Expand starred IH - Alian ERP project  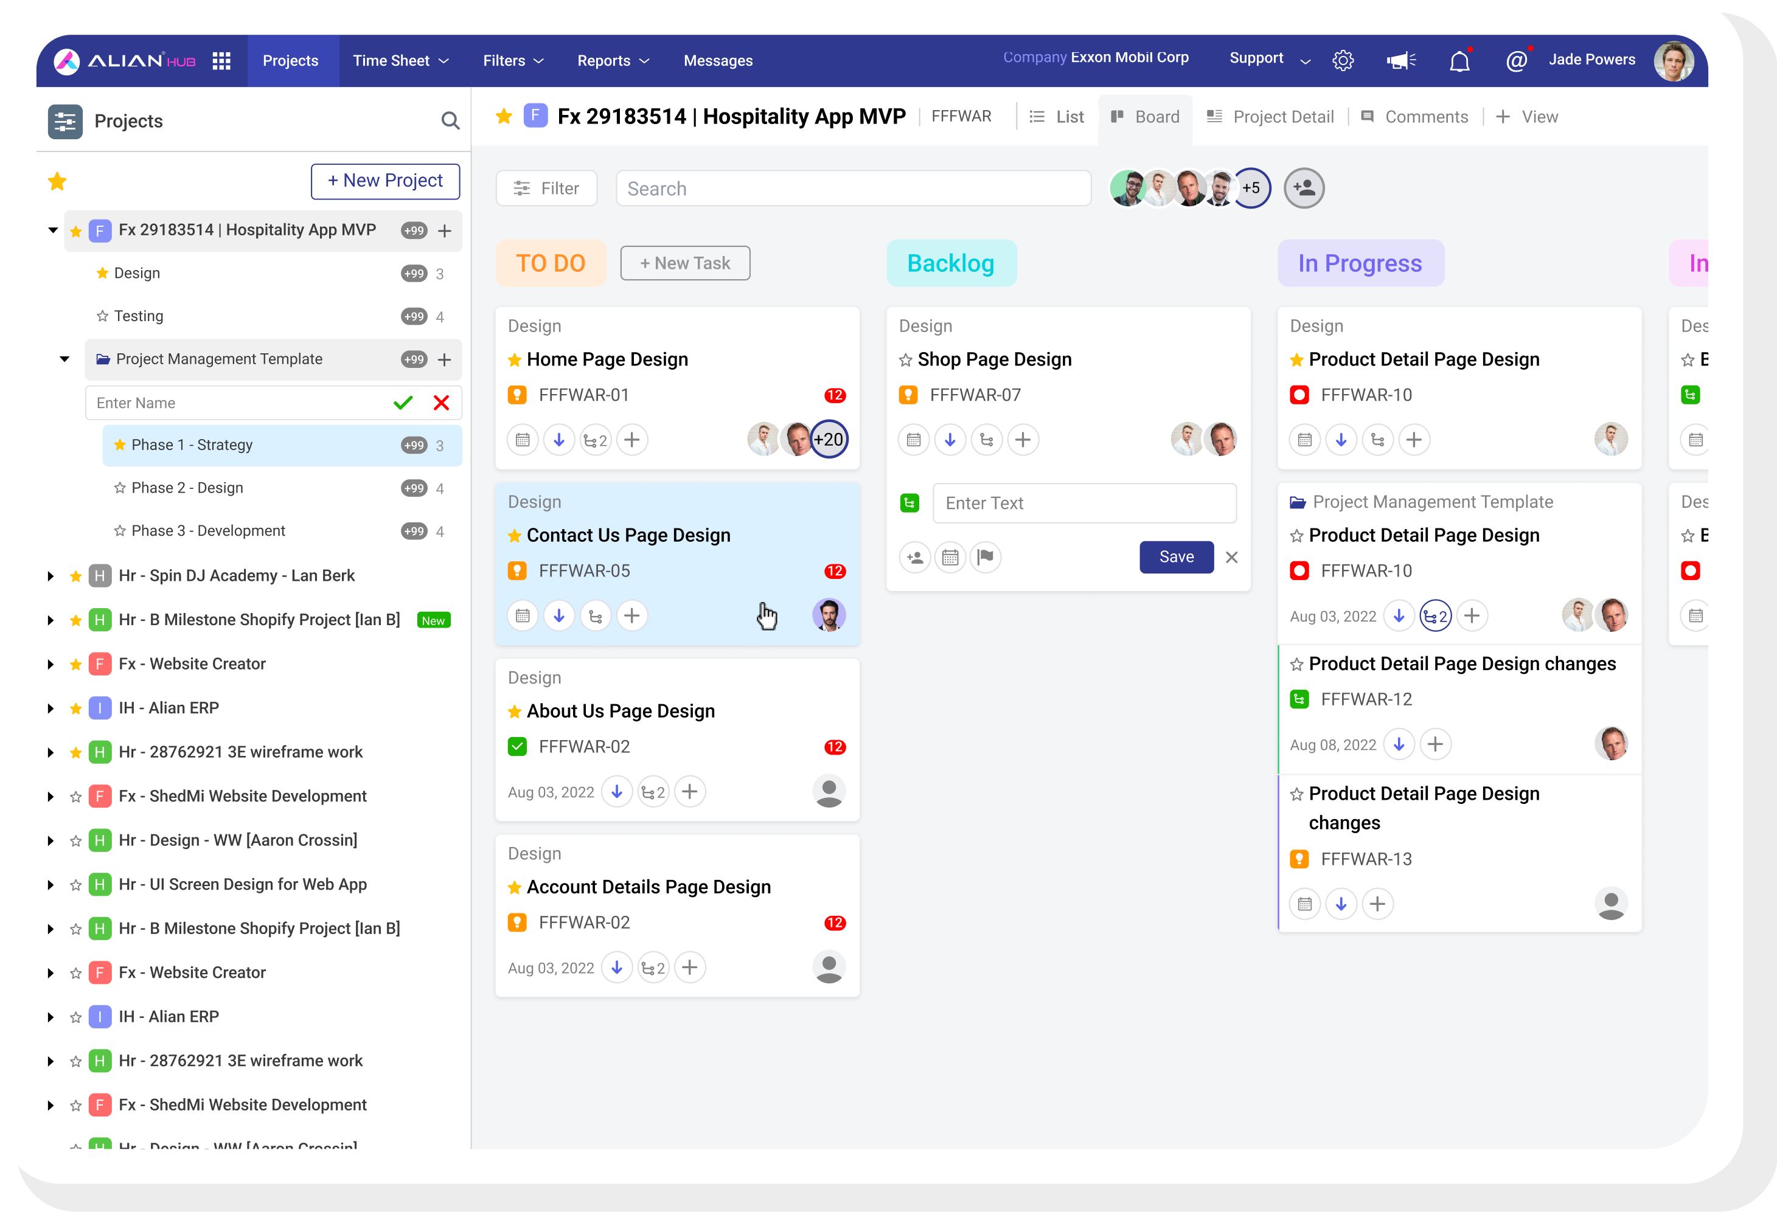[50, 708]
